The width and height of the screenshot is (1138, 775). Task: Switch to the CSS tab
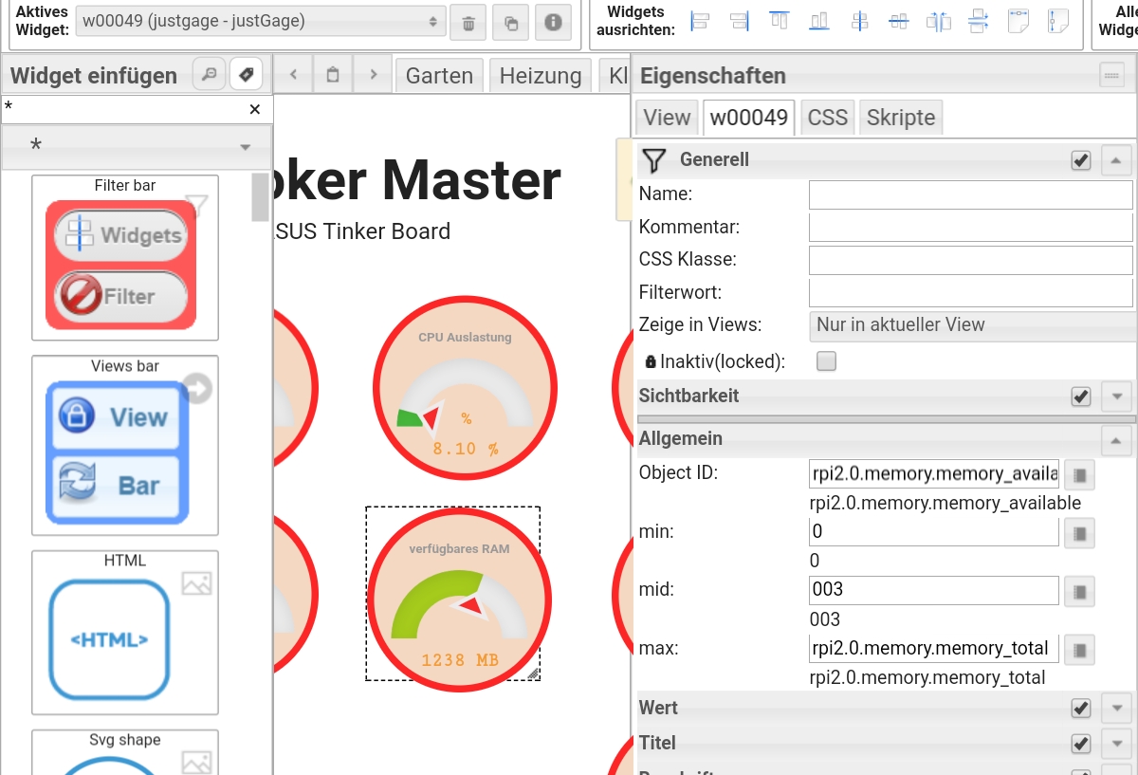[x=828, y=118]
